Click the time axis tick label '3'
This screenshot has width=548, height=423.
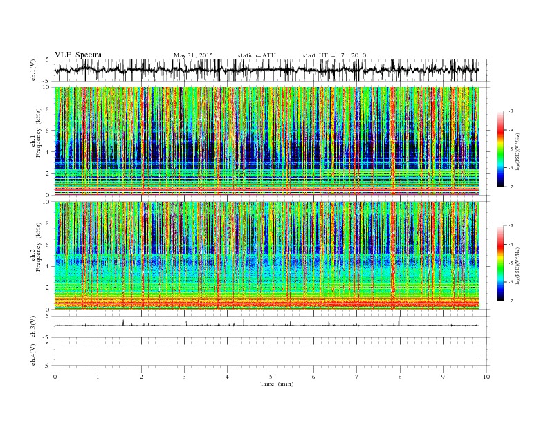click(x=184, y=377)
